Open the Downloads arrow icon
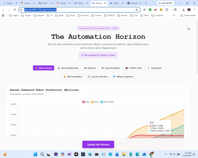The height and width of the screenshot is (158, 198). tap(183, 10)
